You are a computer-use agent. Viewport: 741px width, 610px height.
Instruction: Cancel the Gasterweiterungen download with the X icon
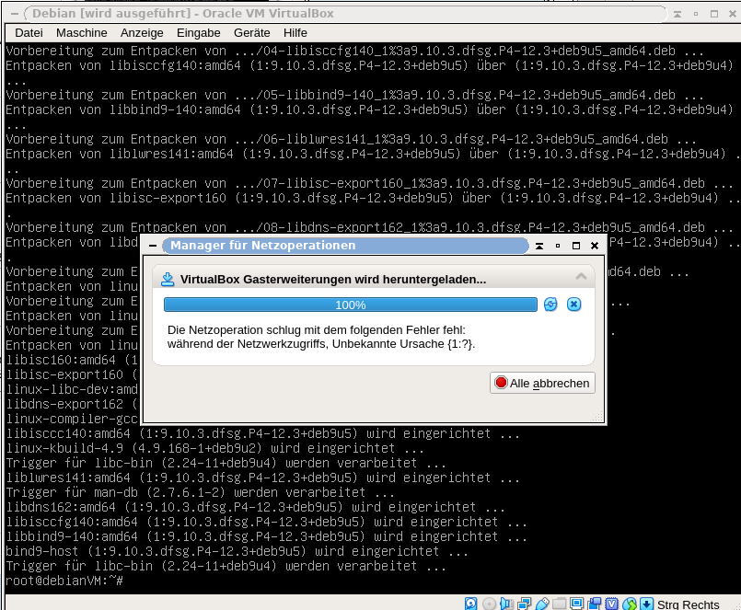[573, 305]
